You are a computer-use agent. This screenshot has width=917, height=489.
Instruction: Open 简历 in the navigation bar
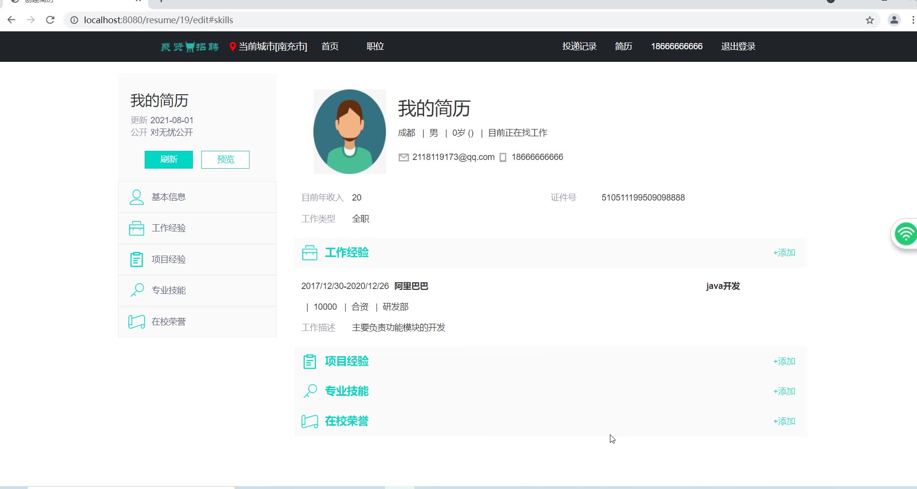pos(623,46)
